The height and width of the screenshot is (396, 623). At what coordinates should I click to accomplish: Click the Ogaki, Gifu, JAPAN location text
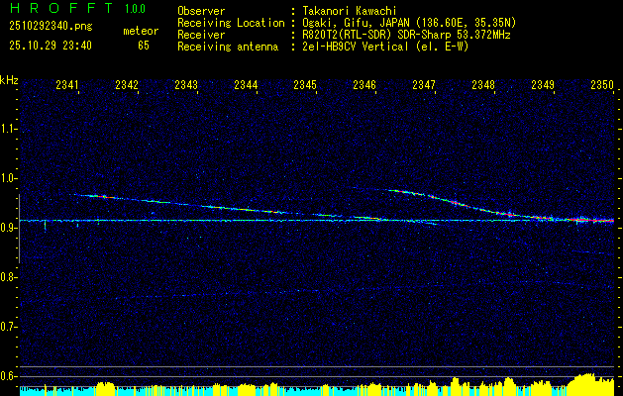point(409,23)
